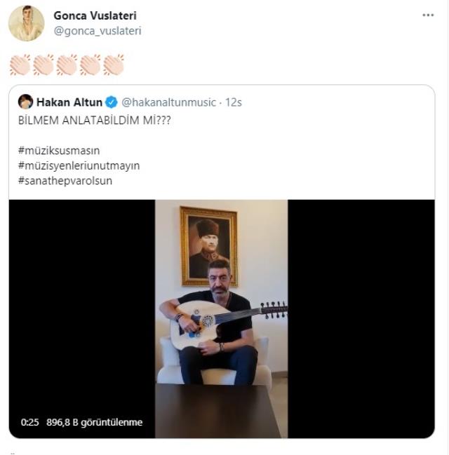Click the middle clapping hands emoji

point(67,64)
